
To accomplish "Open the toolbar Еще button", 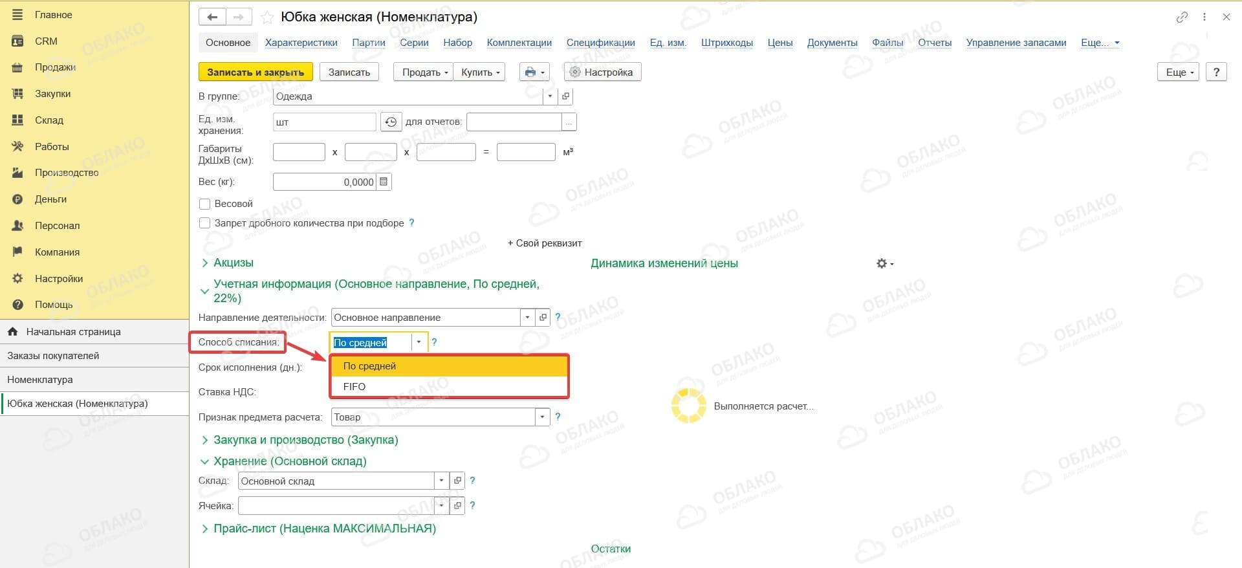I will [1179, 72].
